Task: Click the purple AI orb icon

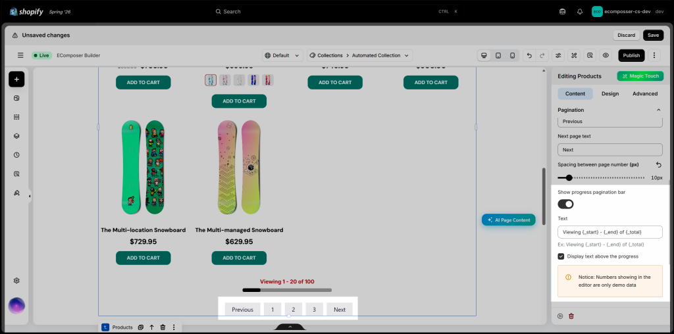Action: pyautogui.click(x=16, y=306)
